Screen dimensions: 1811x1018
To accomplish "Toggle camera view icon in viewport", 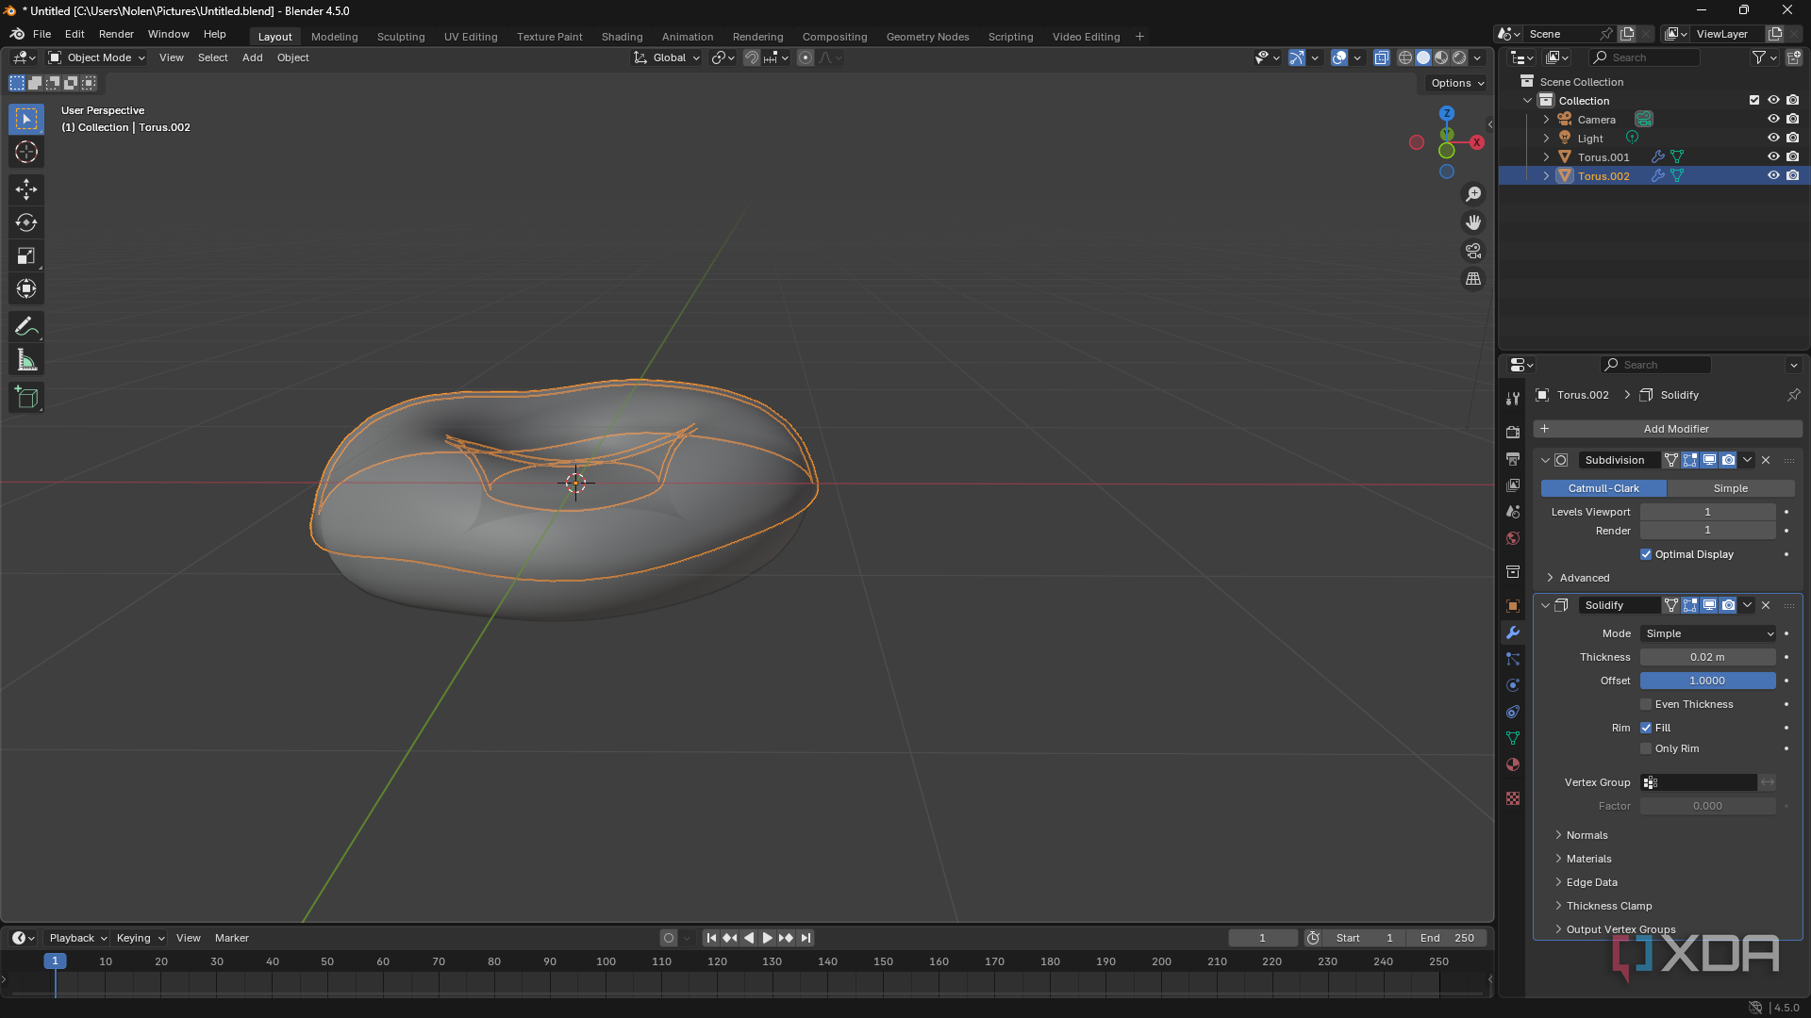I will (1473, 251).
